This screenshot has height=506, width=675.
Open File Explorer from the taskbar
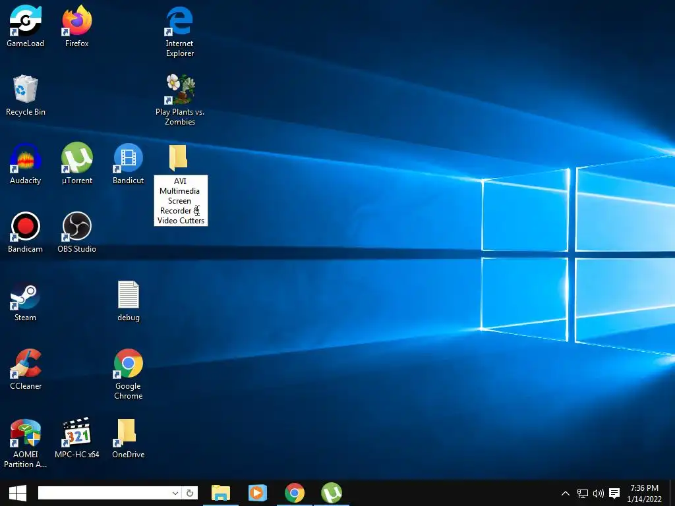coord(221,493)
